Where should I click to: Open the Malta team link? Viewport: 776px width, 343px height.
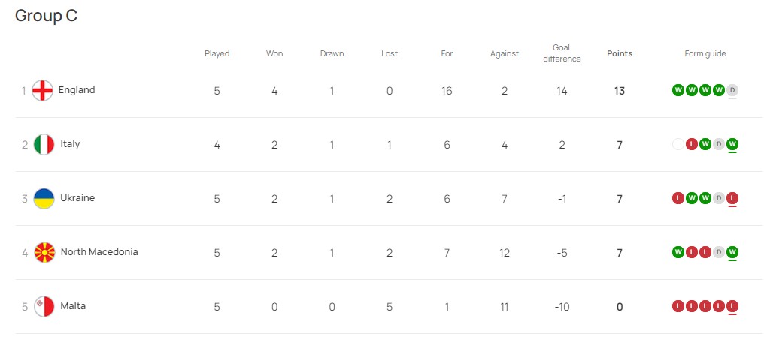pos(73,306)
